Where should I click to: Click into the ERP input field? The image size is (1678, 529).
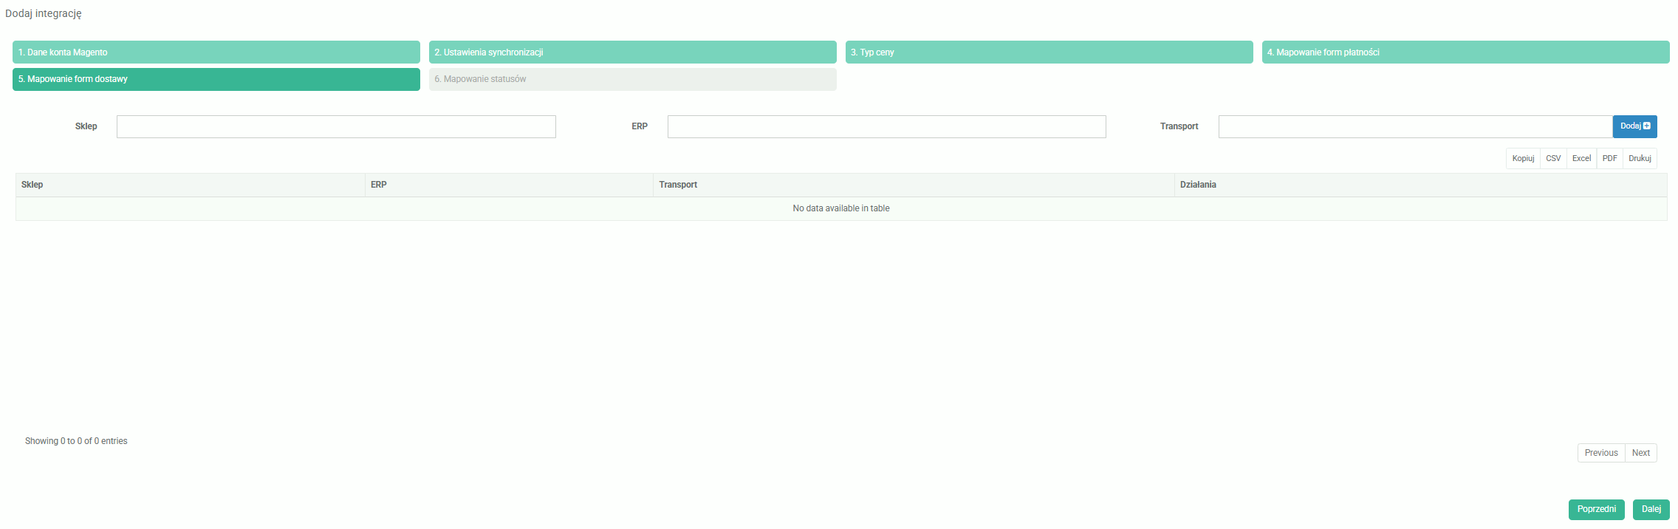tap(886, 126)
